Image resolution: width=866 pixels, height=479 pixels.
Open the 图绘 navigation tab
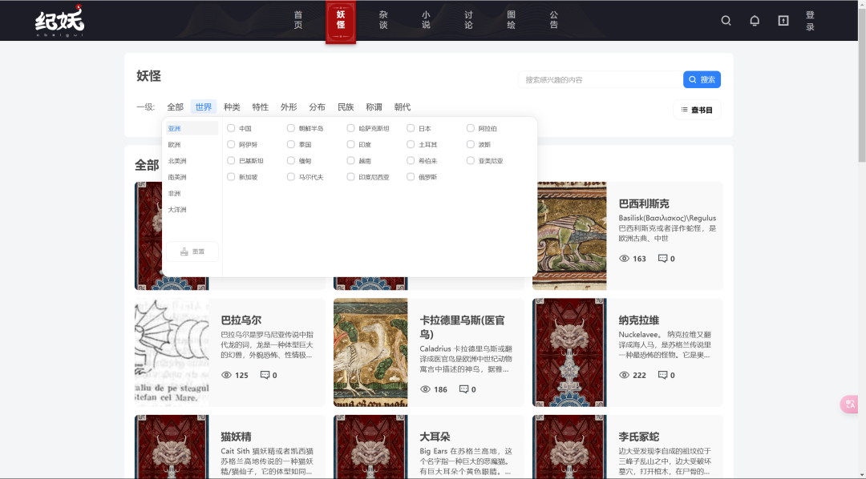coord(511,20)
